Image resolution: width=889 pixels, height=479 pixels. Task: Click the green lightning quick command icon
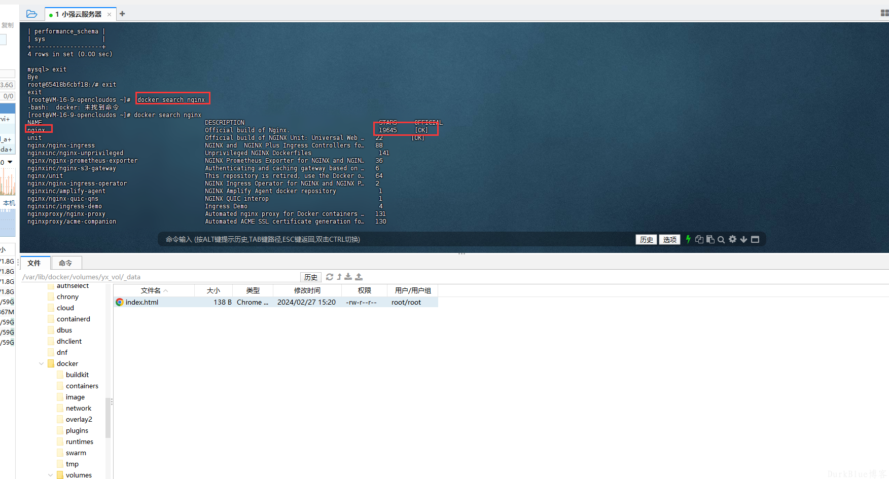pos(688,239)
